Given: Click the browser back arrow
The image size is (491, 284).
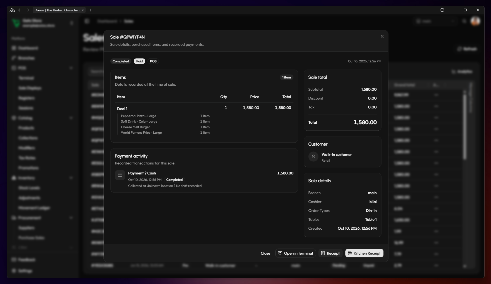Looking at the screenshot, I should point(20,10).
